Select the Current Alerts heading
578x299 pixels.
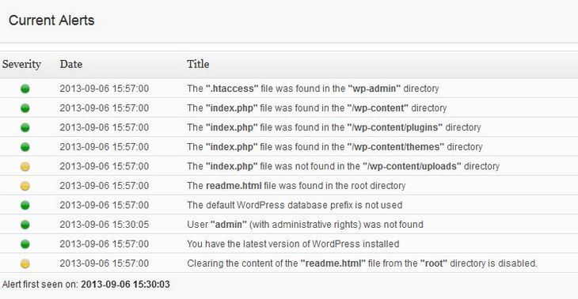click(51, 21)
